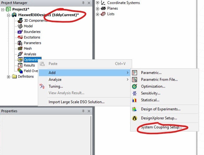This screenshot has height=155, width=204.
Task: Click the Excitations node icon
Action: (20, 37)
